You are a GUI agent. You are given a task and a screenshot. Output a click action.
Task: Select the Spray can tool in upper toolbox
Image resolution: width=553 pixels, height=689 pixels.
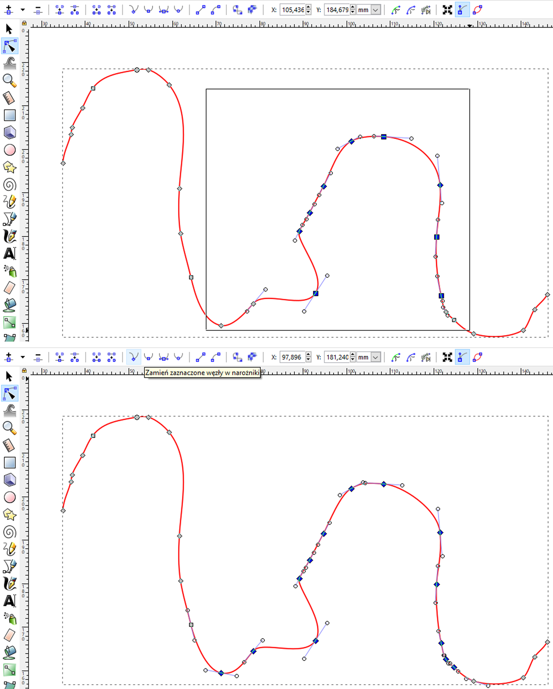9,271
